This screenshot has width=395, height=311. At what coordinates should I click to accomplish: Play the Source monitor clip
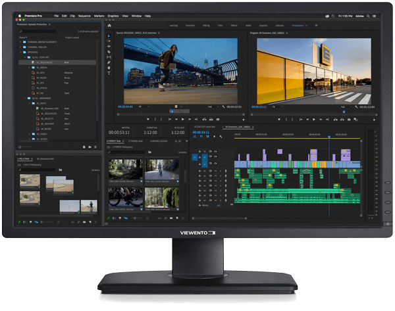(183, 119)
